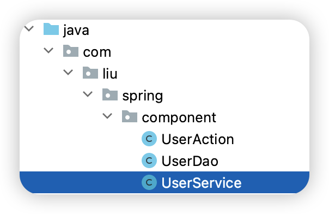Click the liu package folder icon
Viewport: 329px width, 214px height.
click(x=90, y=73)
